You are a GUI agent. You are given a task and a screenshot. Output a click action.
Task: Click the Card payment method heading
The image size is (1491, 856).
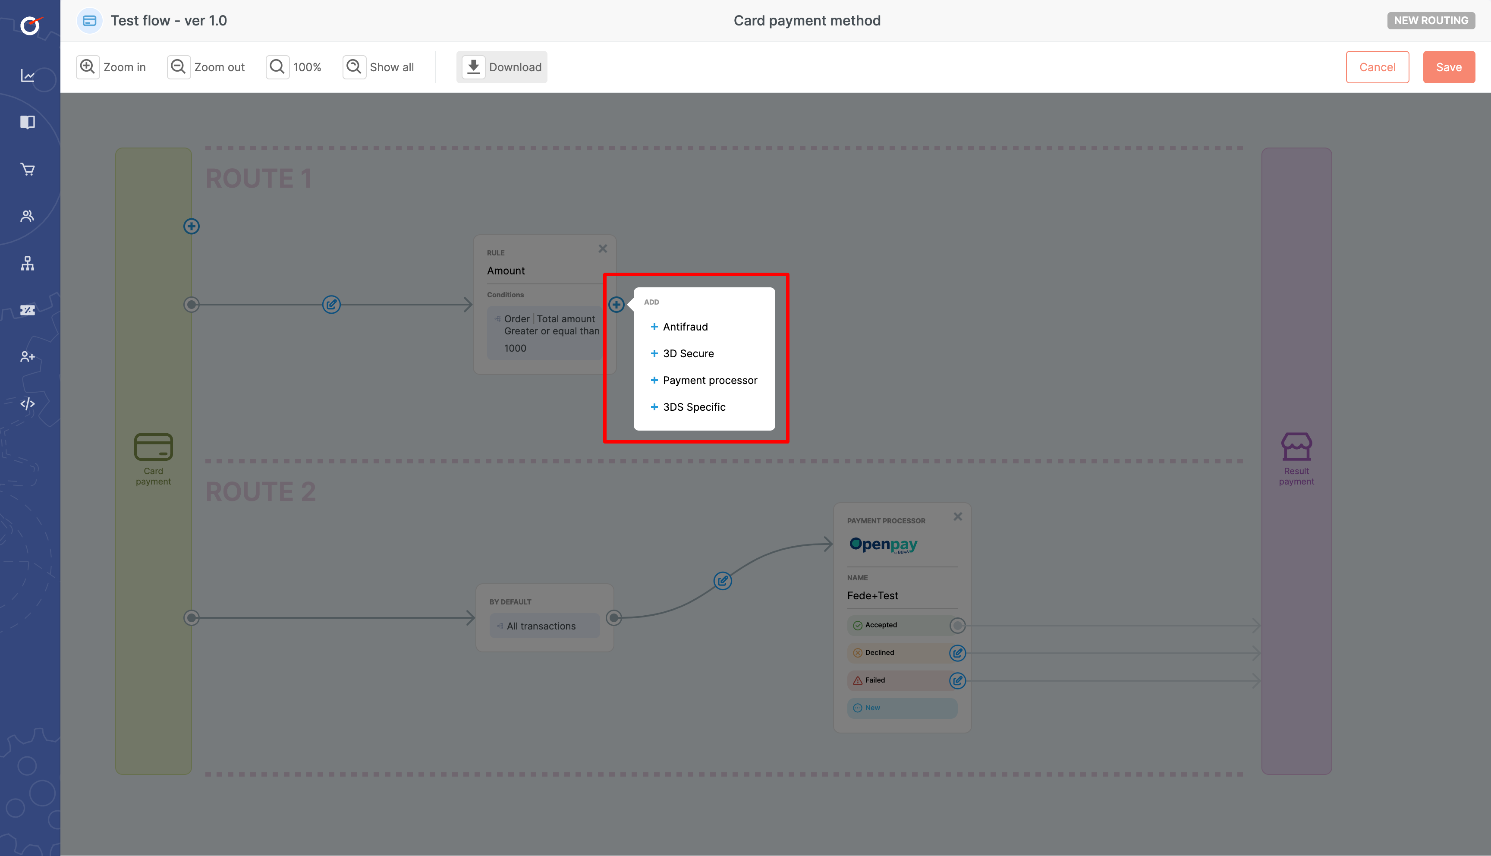click(807, 21)
